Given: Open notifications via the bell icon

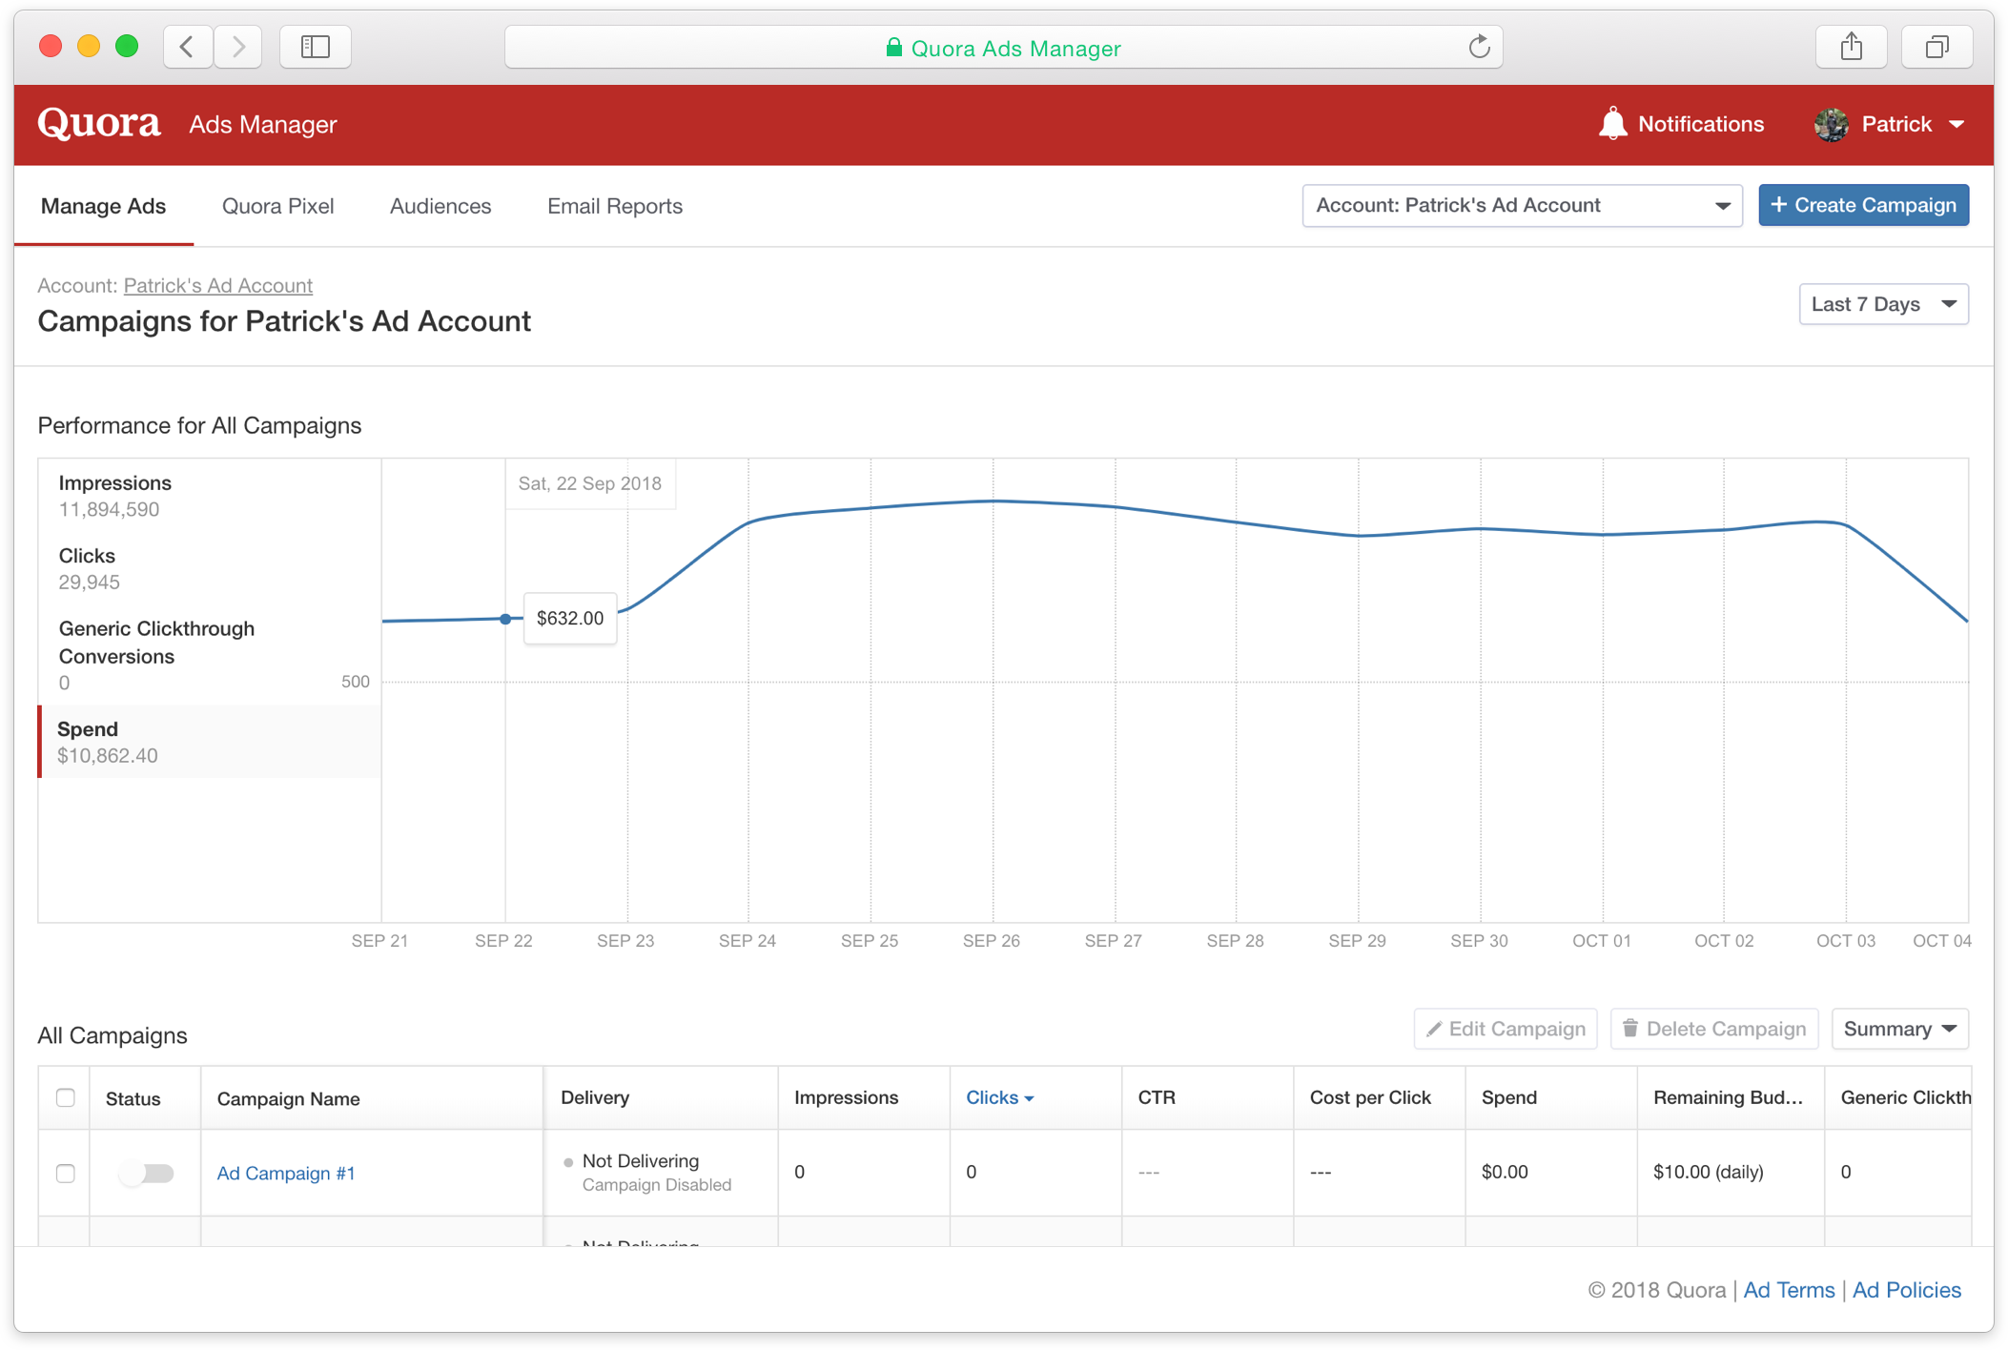Looking at the screenshot, I should [1612, 124].
